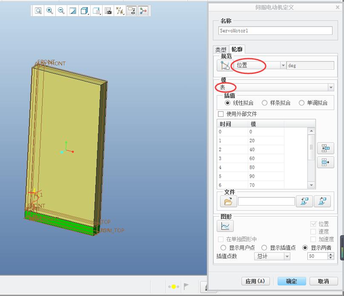The width and height of the screenshot is (344, 296).
Task: Toggle the 位置 graph checkbox
Action: (x=313, y=224)
